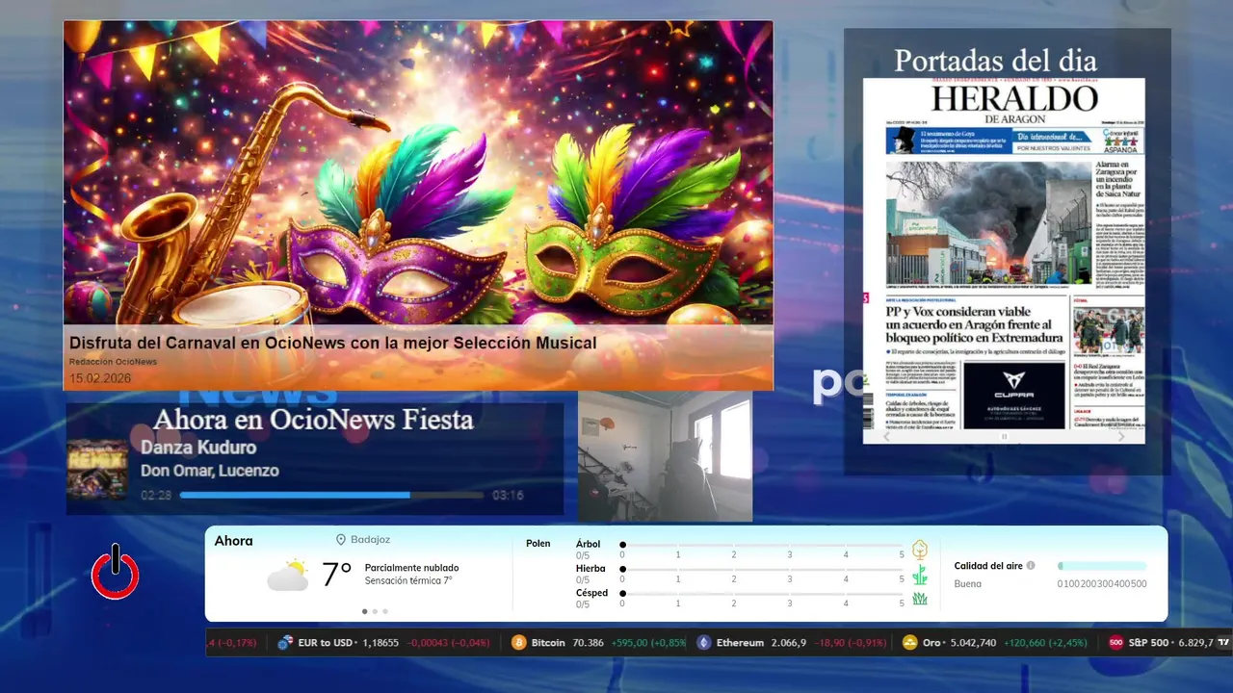Open the Carnaval en OcioNews headline
The height and width of the screenshot is (693, 1233).
pos(332,343)
